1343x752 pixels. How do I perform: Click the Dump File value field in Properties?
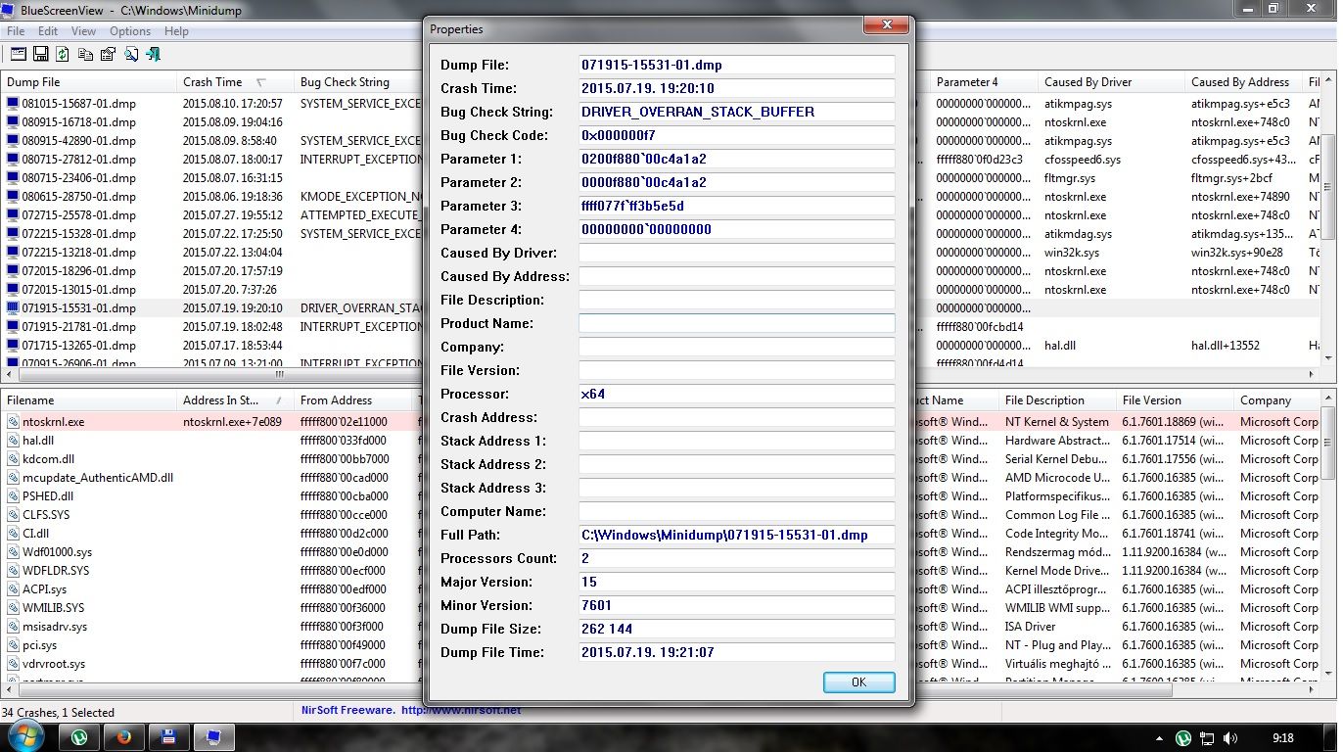[x=736, y=65]
